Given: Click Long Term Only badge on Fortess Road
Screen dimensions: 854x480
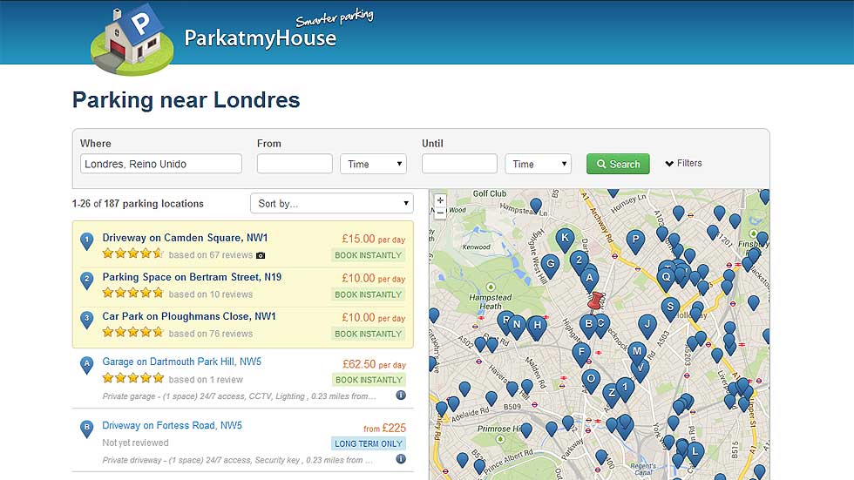Looking at the screenshot, I should [368, 443].
